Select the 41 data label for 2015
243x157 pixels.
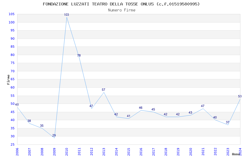(x=128, y=116)
